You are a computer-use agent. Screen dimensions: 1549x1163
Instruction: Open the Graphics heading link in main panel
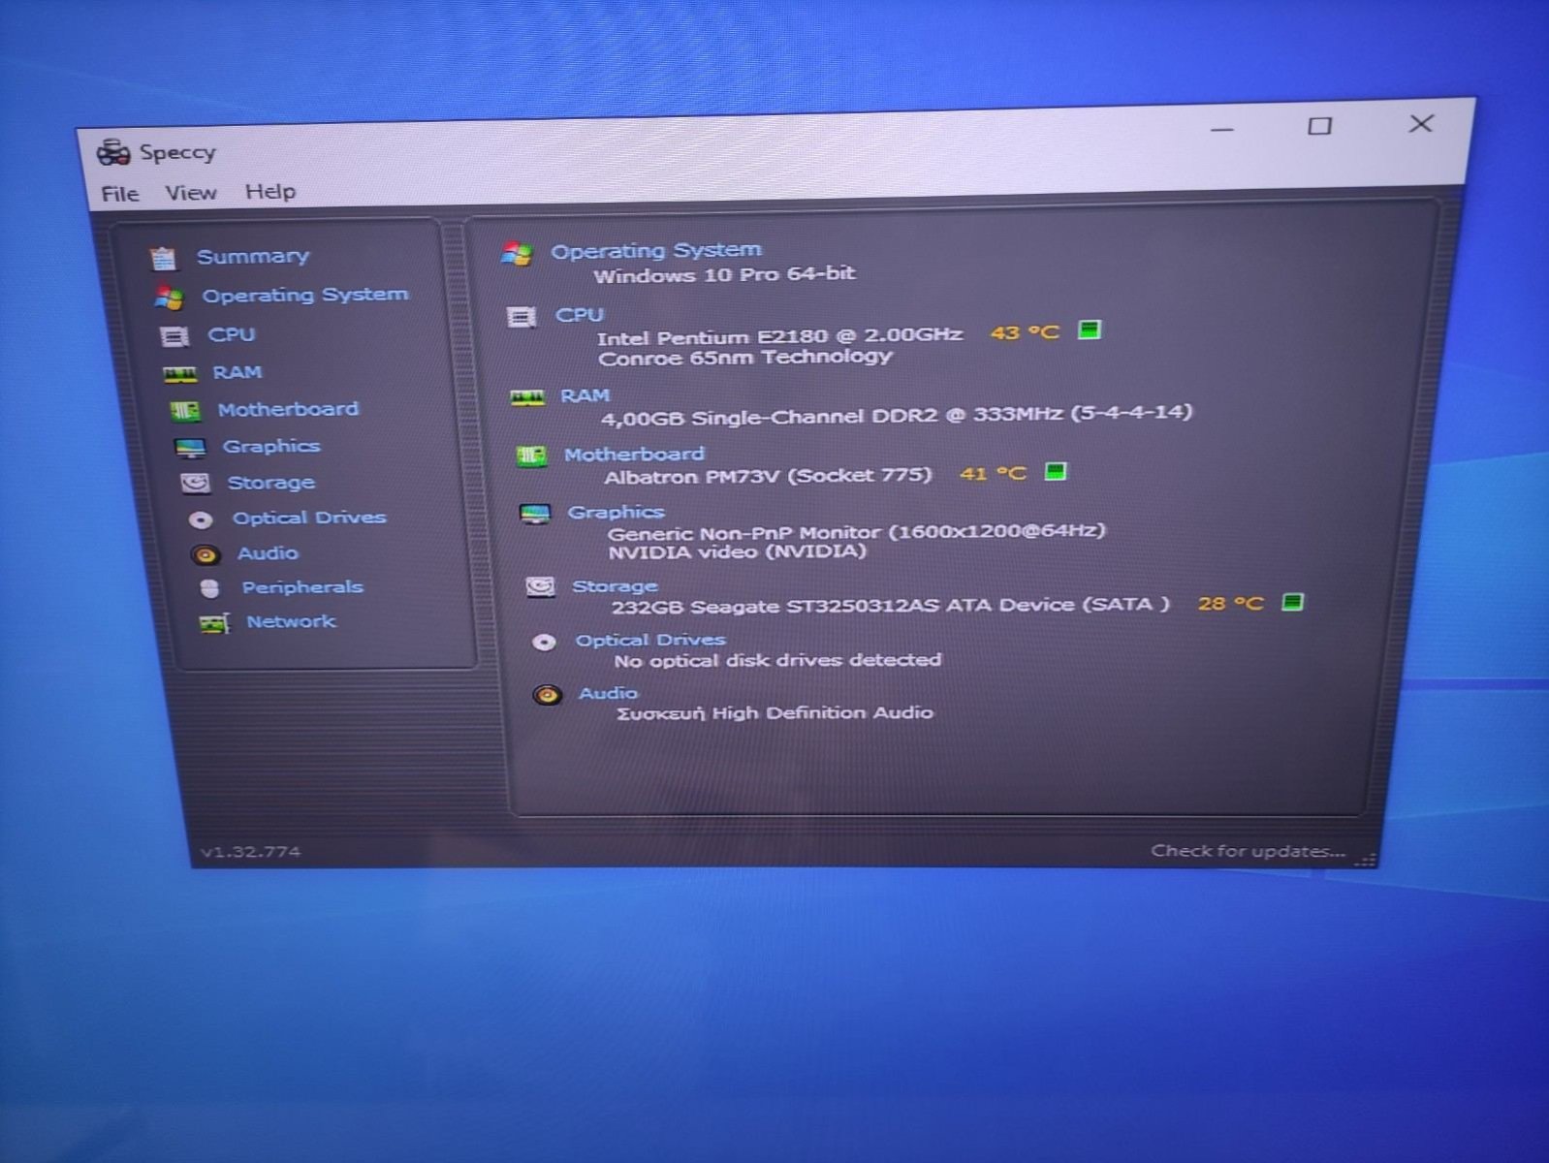coord(616,512)
